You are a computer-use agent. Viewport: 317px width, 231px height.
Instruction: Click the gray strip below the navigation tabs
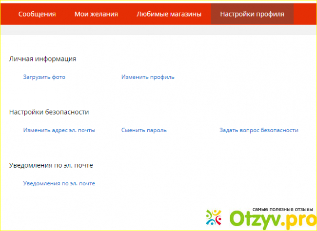pyautogui.click(x=158, y=29)
